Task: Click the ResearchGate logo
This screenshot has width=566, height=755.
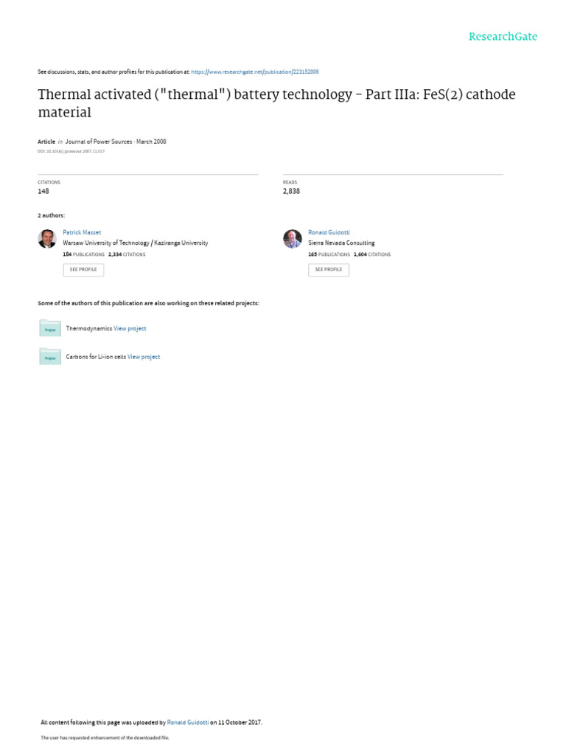Action: click(503, 37)
